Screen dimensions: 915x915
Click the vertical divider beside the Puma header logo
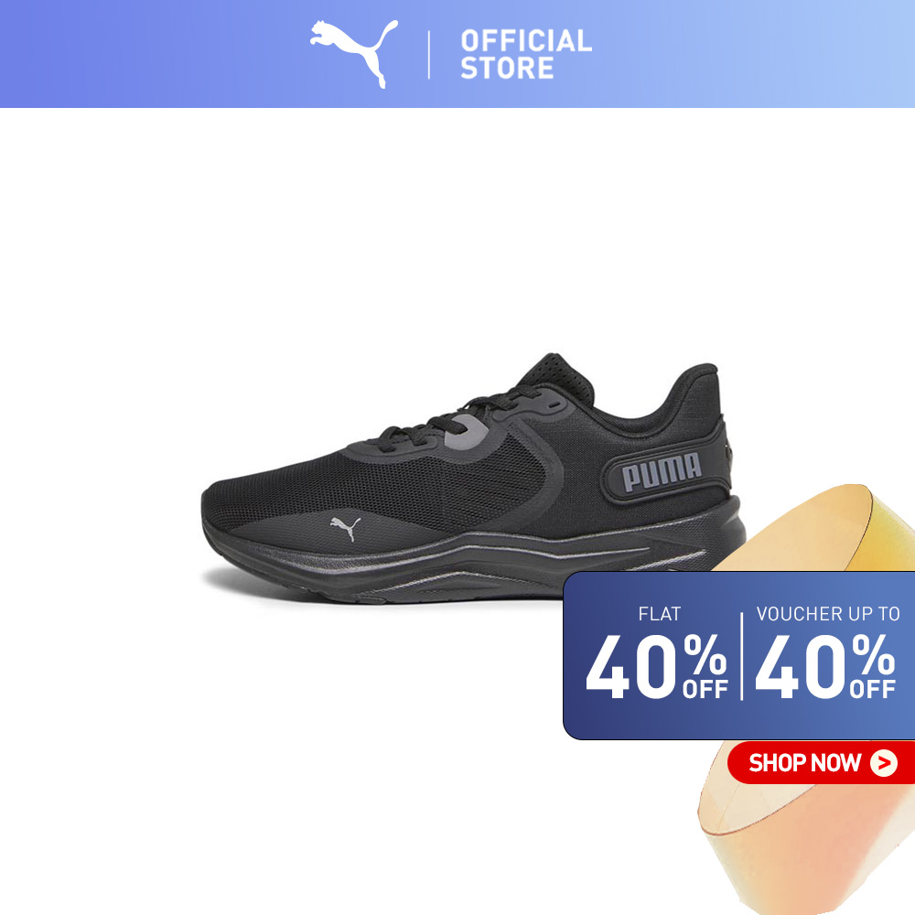[x=429, y=55]
